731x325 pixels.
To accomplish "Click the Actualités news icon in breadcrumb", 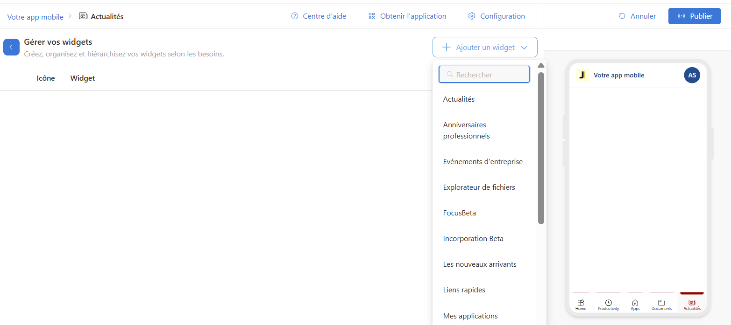I will [83, 16].
